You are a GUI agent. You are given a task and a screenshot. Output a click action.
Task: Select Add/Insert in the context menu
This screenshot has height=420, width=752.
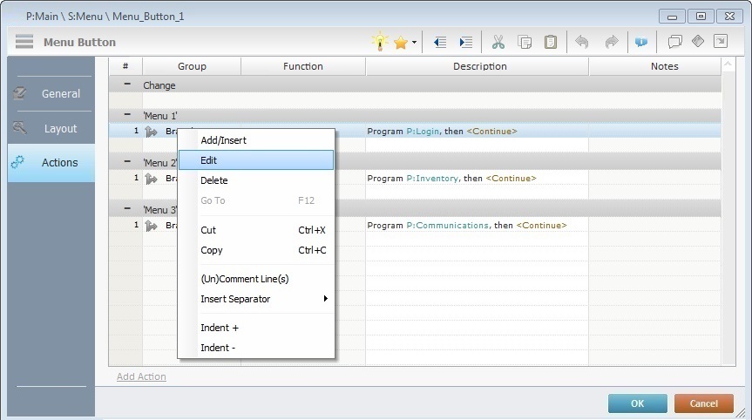[224, 140]
